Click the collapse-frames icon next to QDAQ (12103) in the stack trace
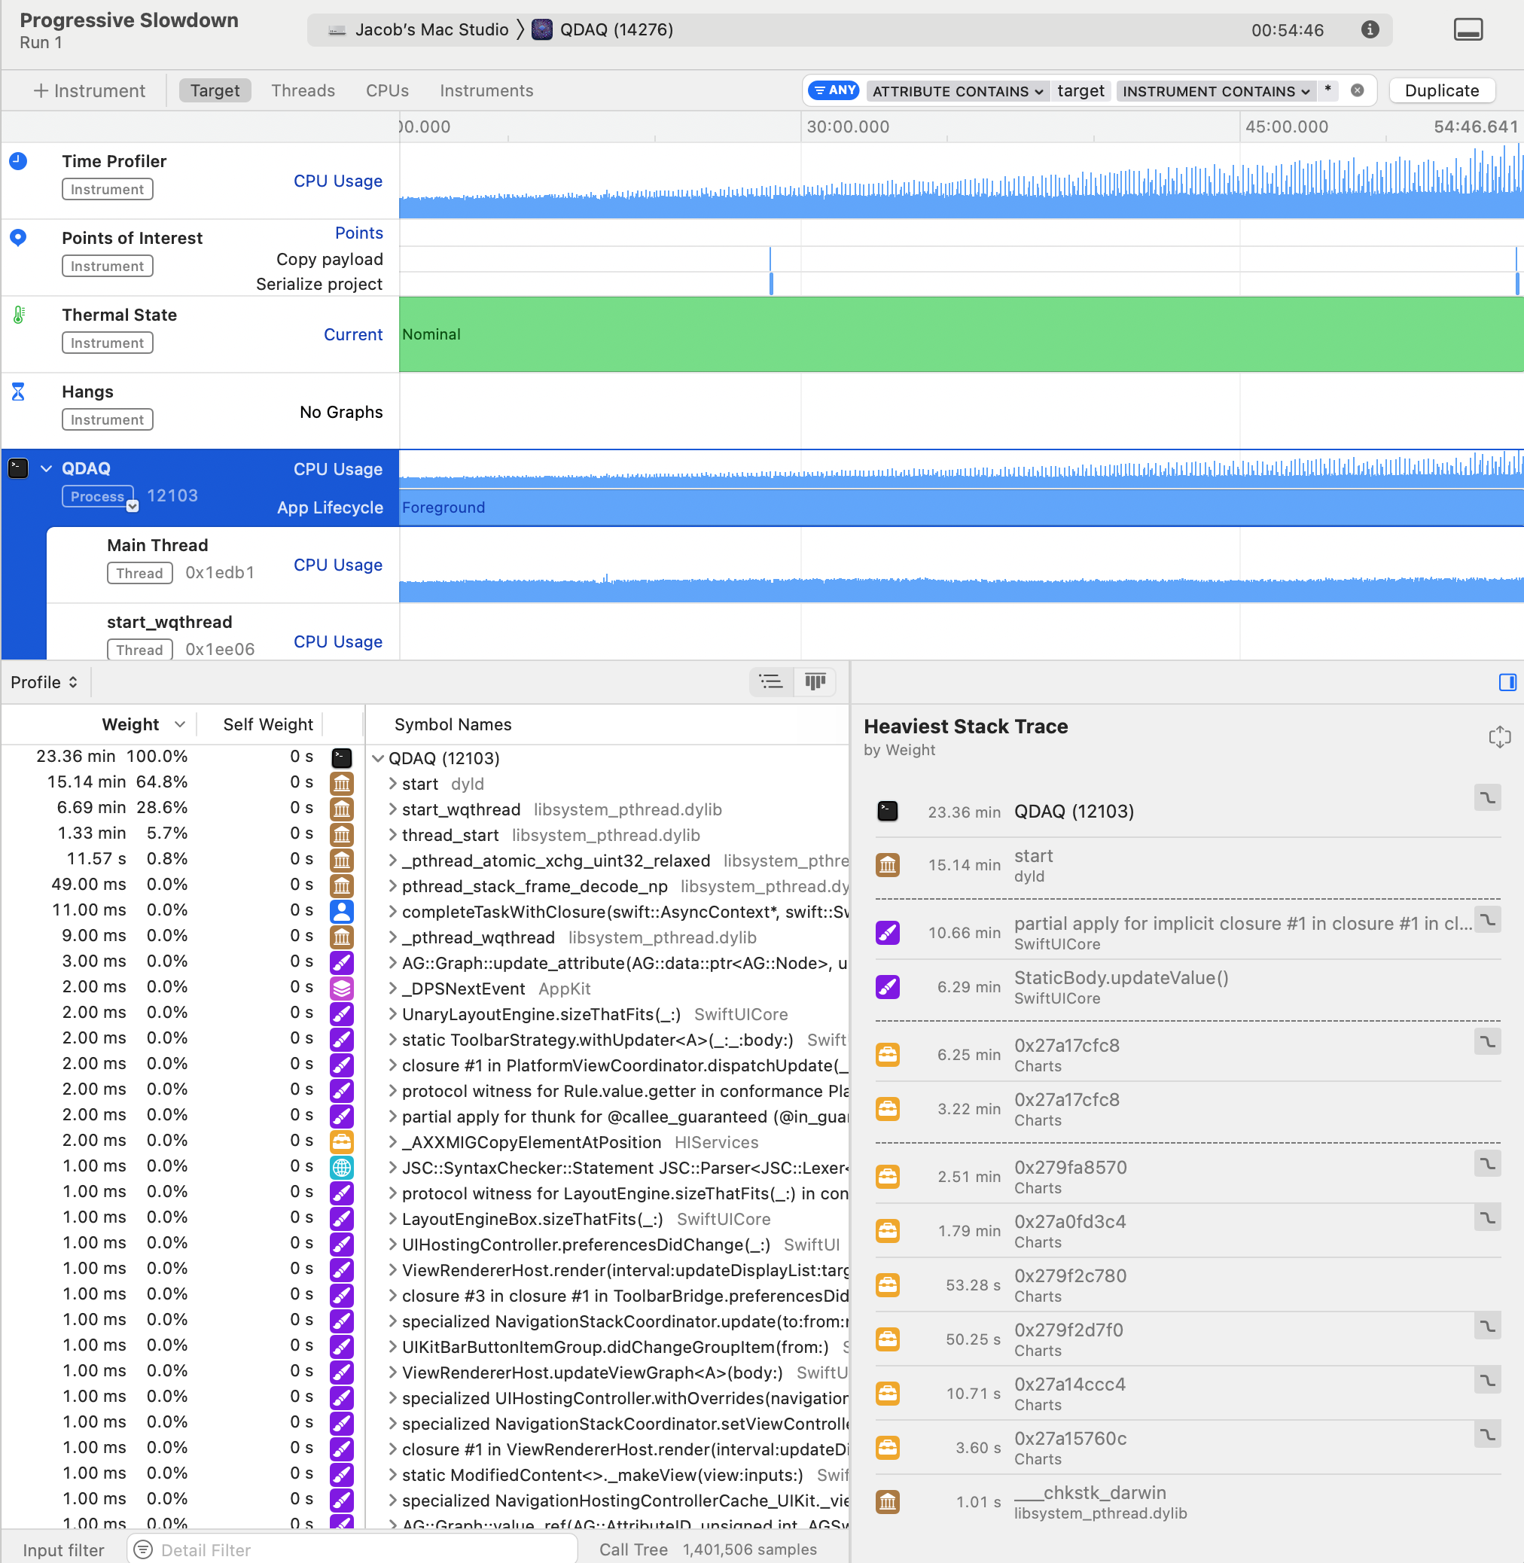This screenshot has width=1524, height=1563. (1487, 797)
